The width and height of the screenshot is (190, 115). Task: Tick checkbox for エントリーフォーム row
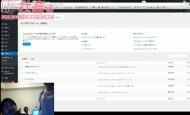22,73
